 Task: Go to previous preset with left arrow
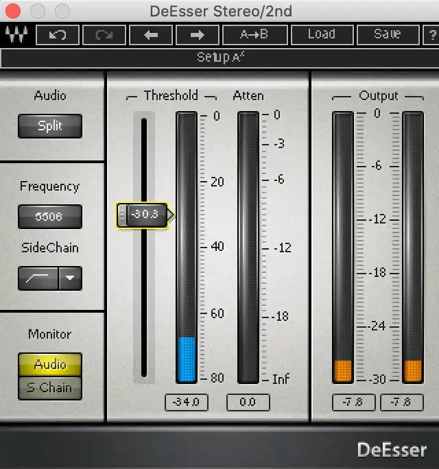pos(151,34)
